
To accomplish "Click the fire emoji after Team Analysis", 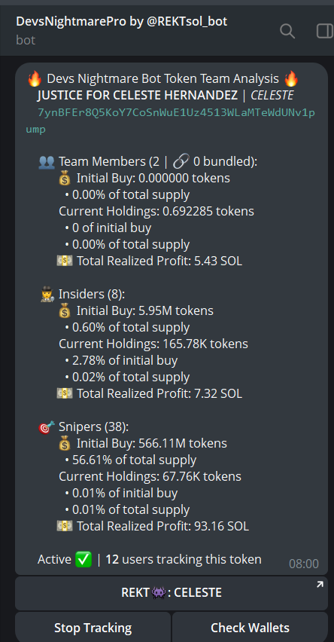I will tap(291, 78).
